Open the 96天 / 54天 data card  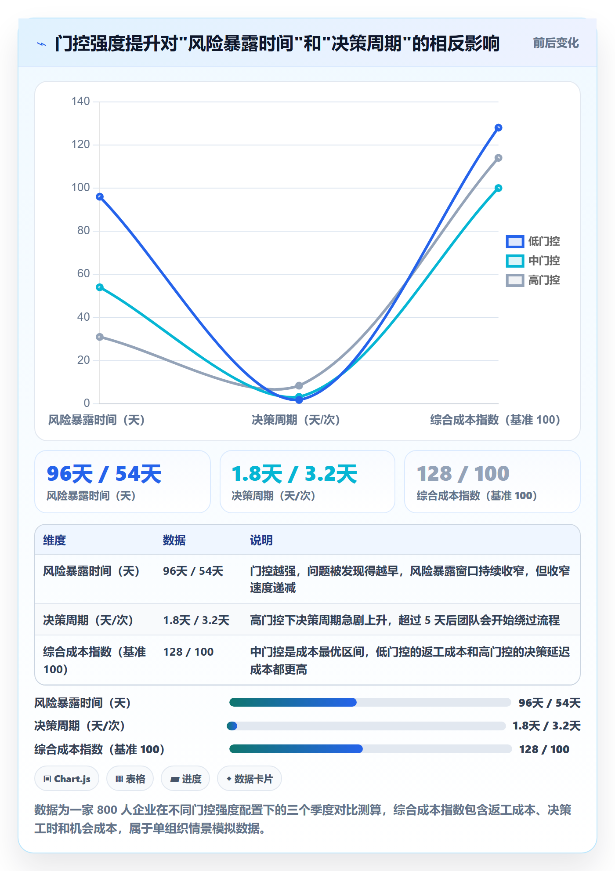click(x=123, y=482)
